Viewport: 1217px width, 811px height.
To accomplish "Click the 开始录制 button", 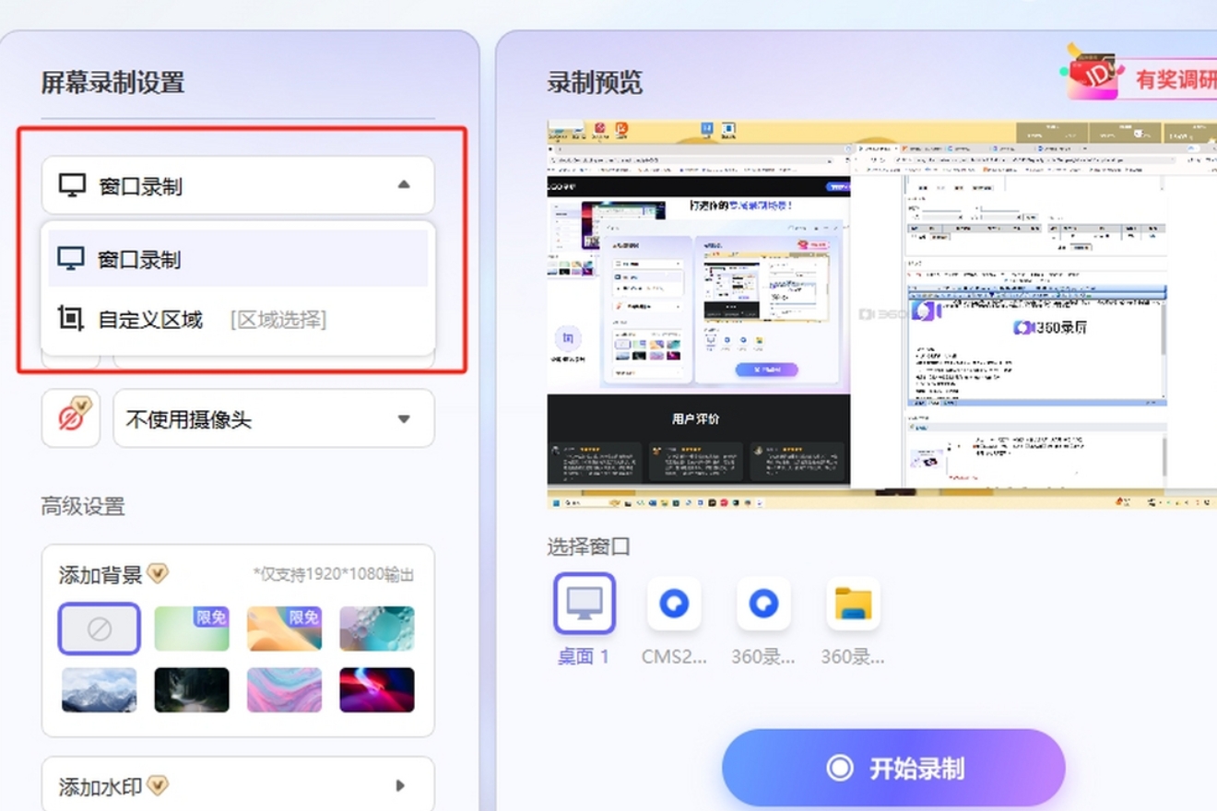I will (893, 769).
